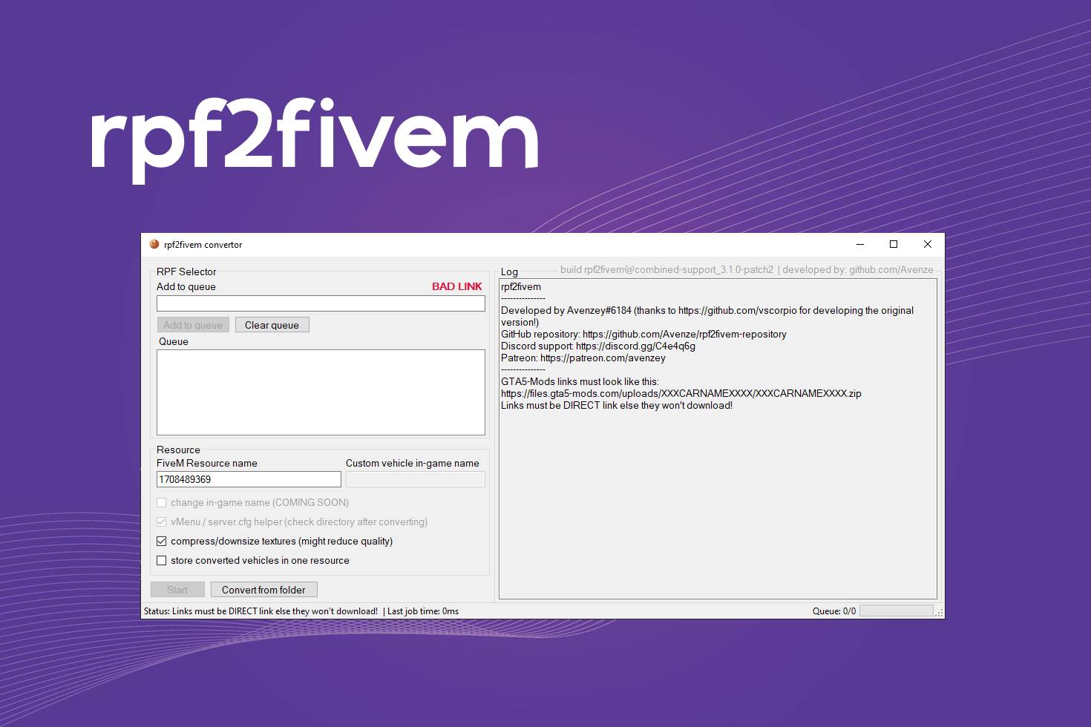Toggle the vMenu / server.cfg helper checkbox

[162, 522]
